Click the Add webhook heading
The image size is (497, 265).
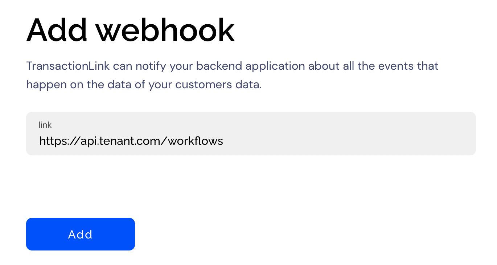pos(131,30)
